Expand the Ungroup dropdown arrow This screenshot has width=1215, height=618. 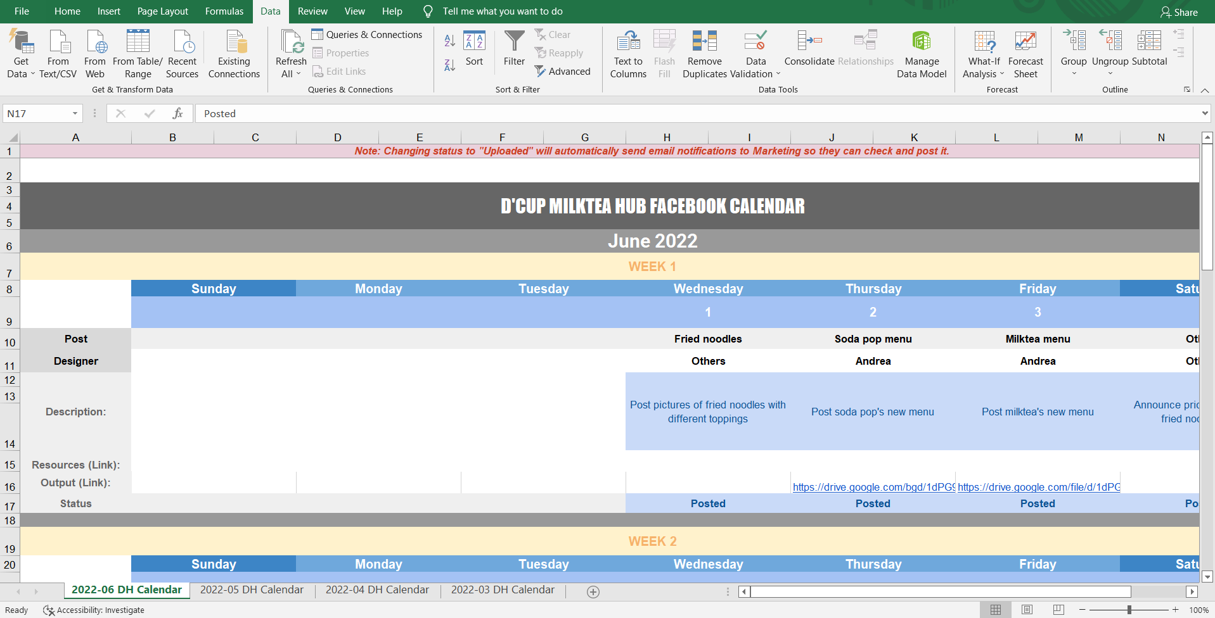1110,74
